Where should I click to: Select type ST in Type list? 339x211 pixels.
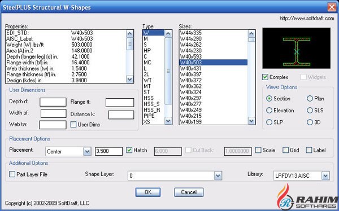pos(153,92)
